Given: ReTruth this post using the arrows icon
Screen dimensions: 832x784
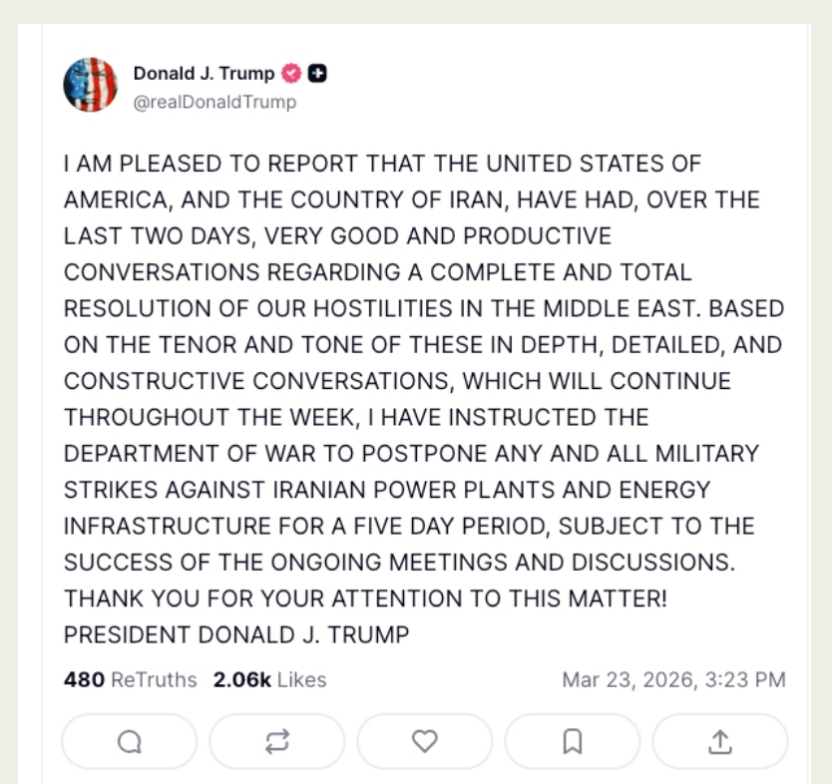Looking at the screenshot, I should [277, 741].
